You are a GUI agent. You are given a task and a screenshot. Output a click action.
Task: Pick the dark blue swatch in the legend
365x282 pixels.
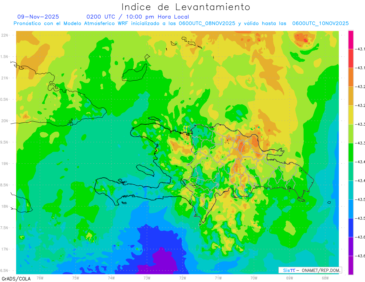(x=351, y=228)
